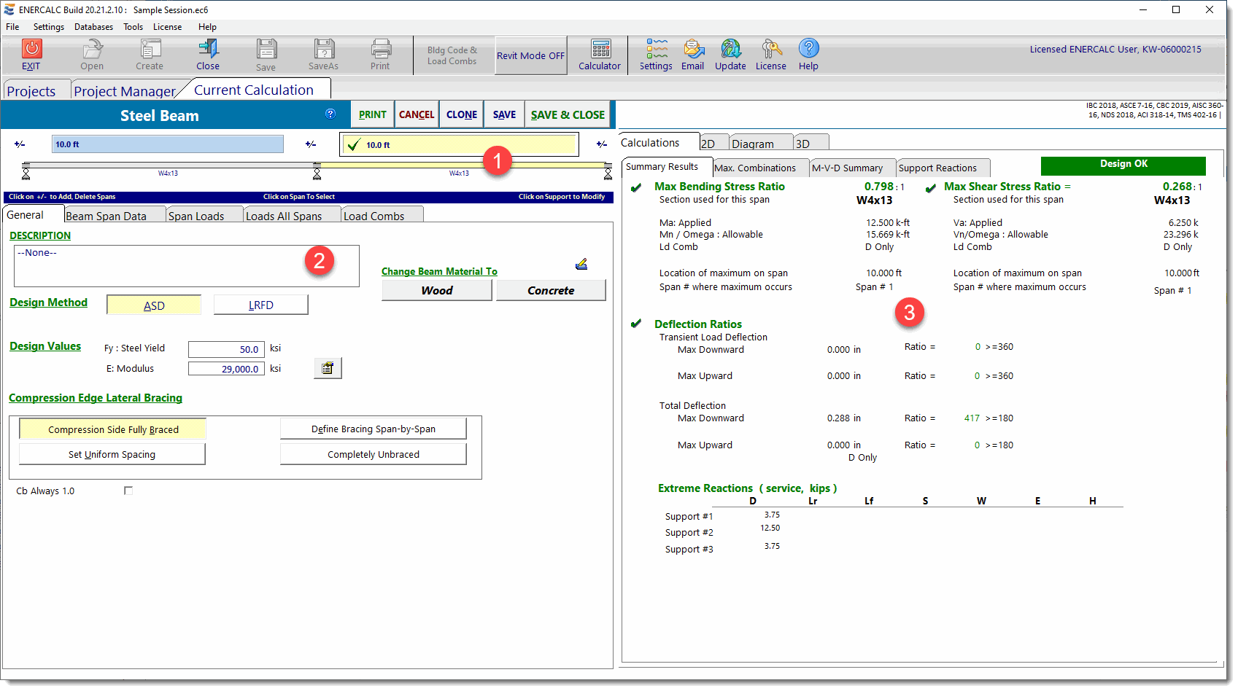Screen dimensions: 1238x691
Task: Click Set Uniform Spacing button
Action: [112, 454]
